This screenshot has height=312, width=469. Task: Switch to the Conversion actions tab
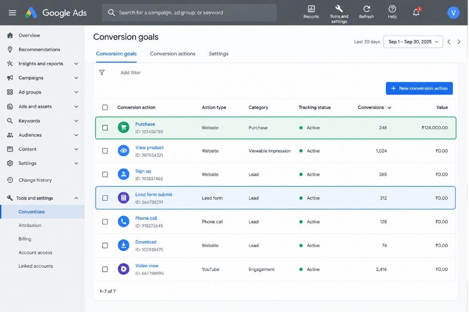(x=172, y=54)
